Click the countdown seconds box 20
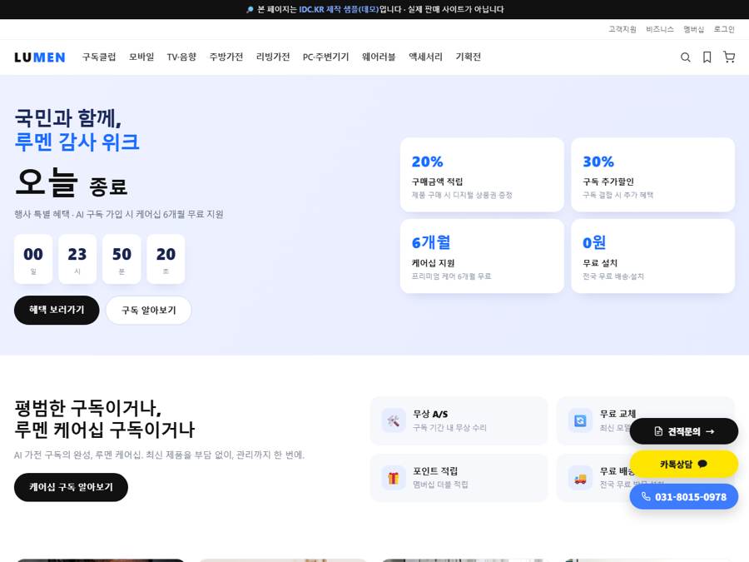 pos(166,259)
